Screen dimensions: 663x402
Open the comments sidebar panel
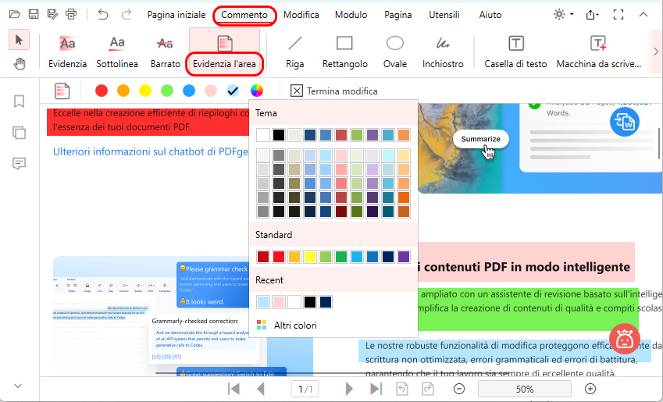19,163
